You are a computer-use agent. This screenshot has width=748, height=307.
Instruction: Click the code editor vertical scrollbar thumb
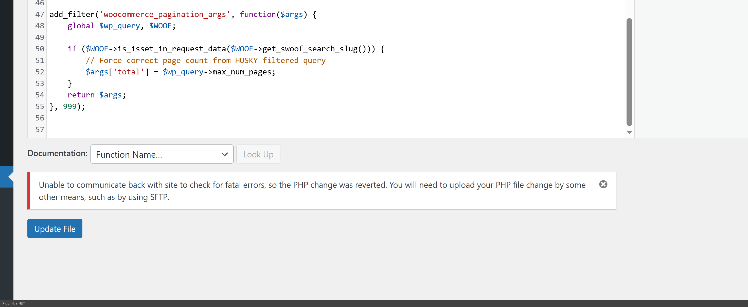pos(629,72)
